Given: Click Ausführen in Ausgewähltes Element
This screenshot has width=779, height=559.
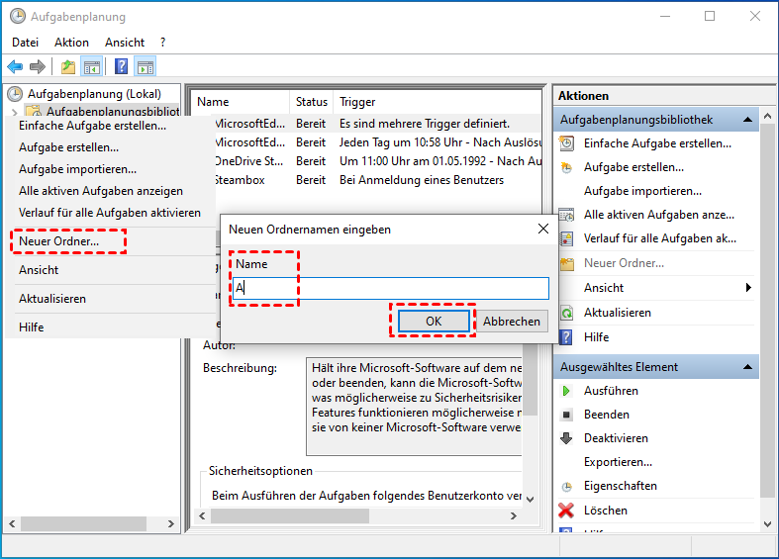Looking at the screenshot, I should point(611,391).
